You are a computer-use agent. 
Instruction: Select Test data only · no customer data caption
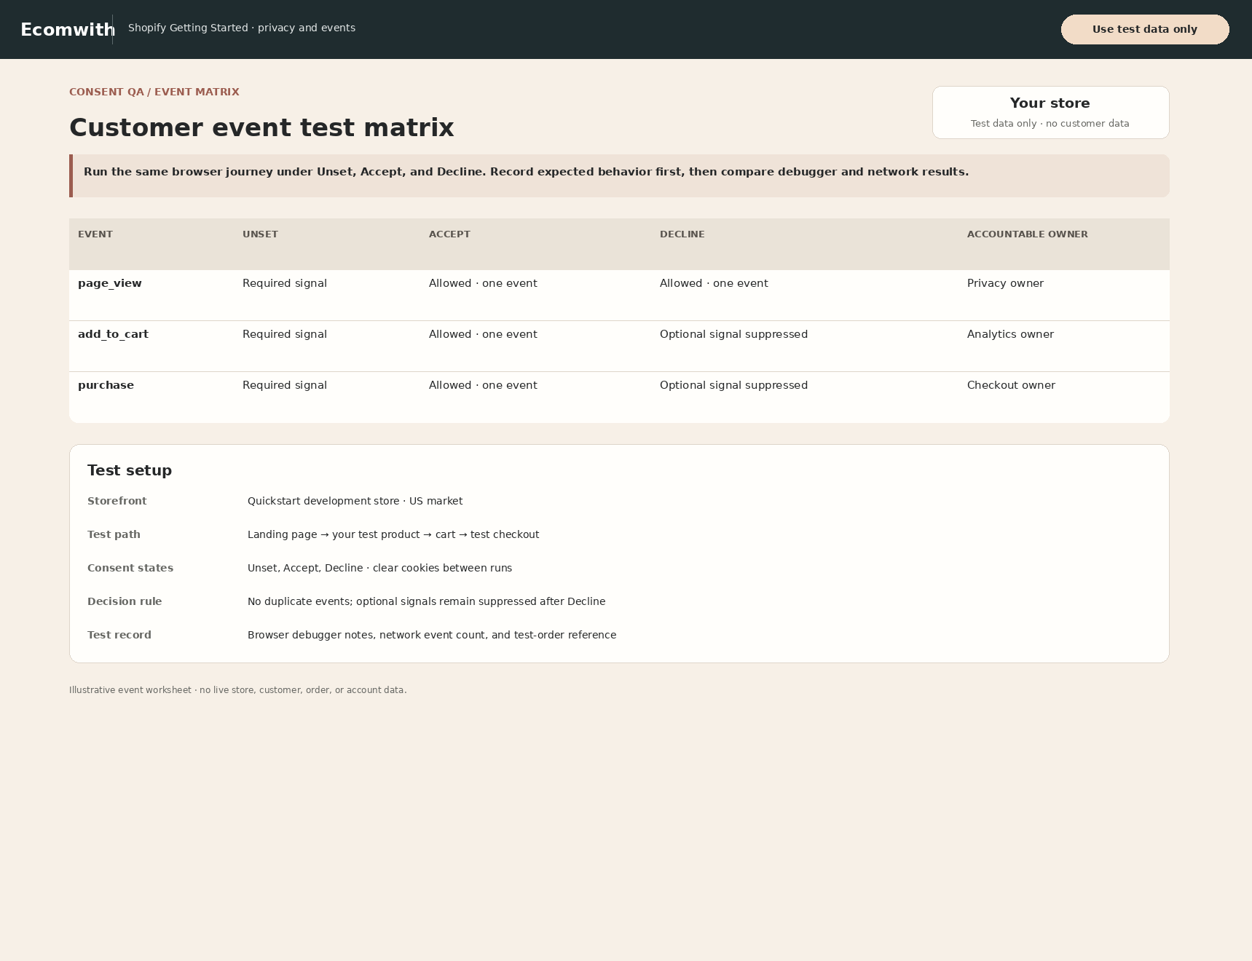tap(1050, 124)
